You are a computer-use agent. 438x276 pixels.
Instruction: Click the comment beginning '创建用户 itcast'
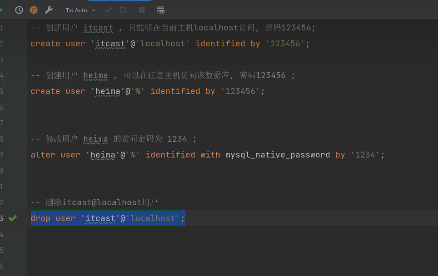pyautogui.click(x=173, y=28)
